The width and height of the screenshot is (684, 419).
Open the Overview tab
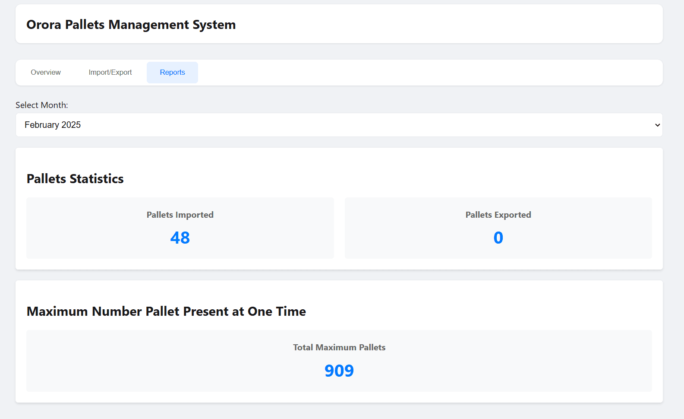coord(46,73)
